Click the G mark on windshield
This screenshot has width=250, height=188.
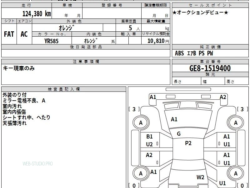pyautogui.click(x=179, y=134)
